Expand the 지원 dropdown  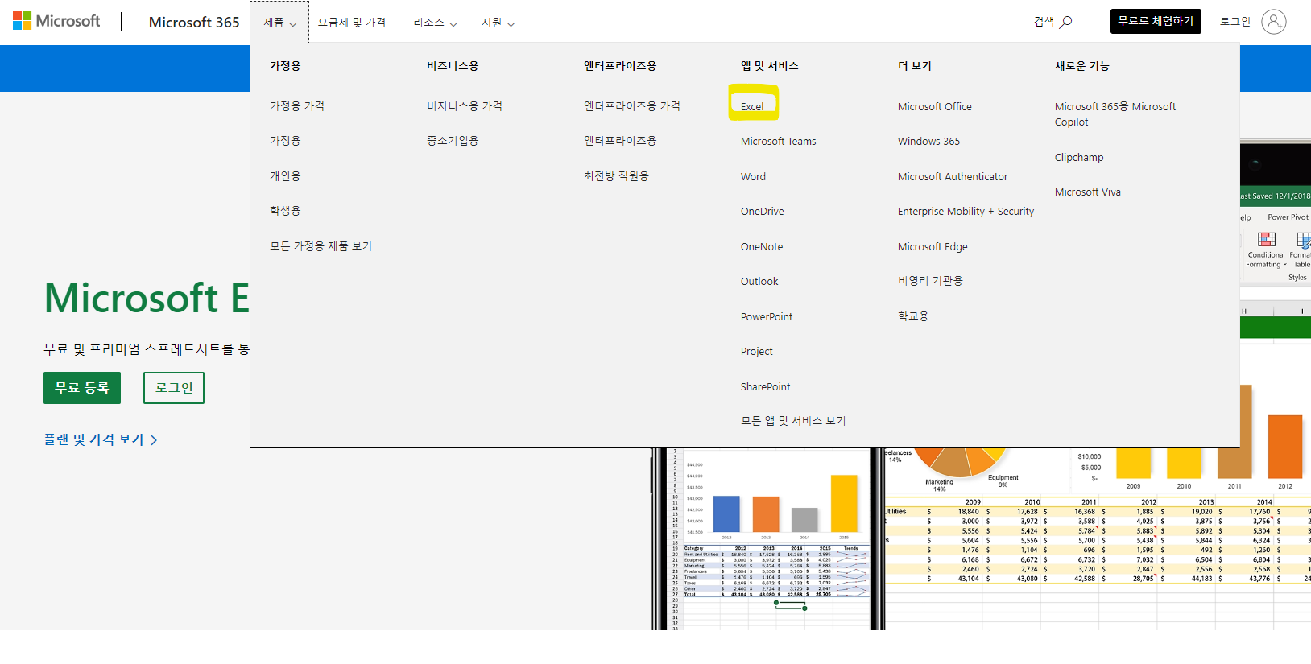point(498,23)
